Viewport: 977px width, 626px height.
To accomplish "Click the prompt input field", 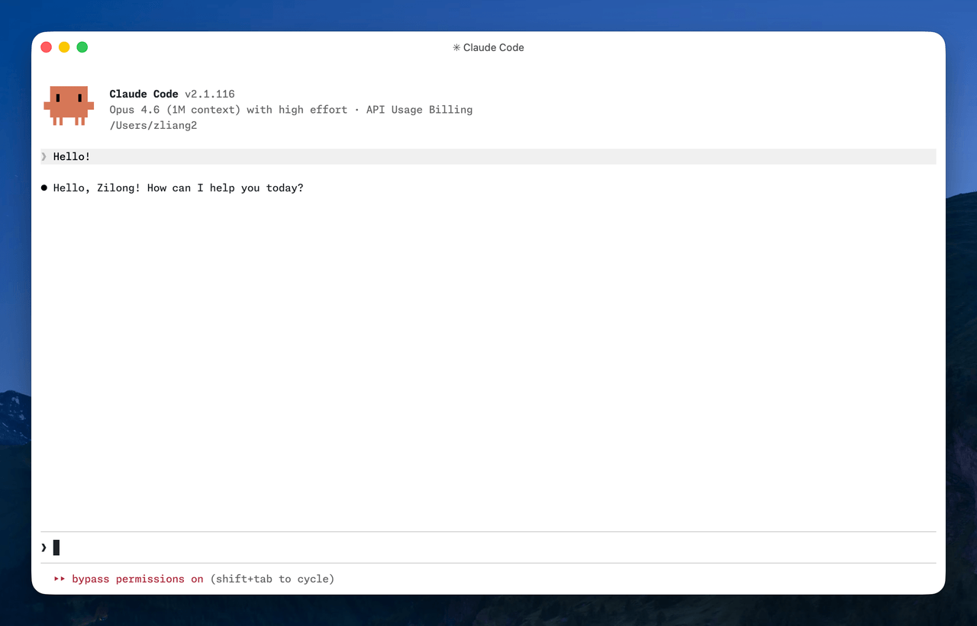I will [x=488, y=547].
